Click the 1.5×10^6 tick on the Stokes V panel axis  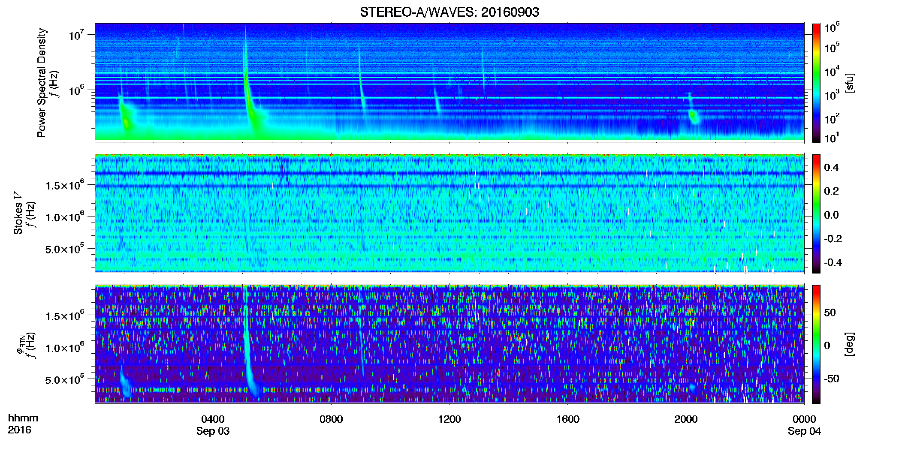65,185
